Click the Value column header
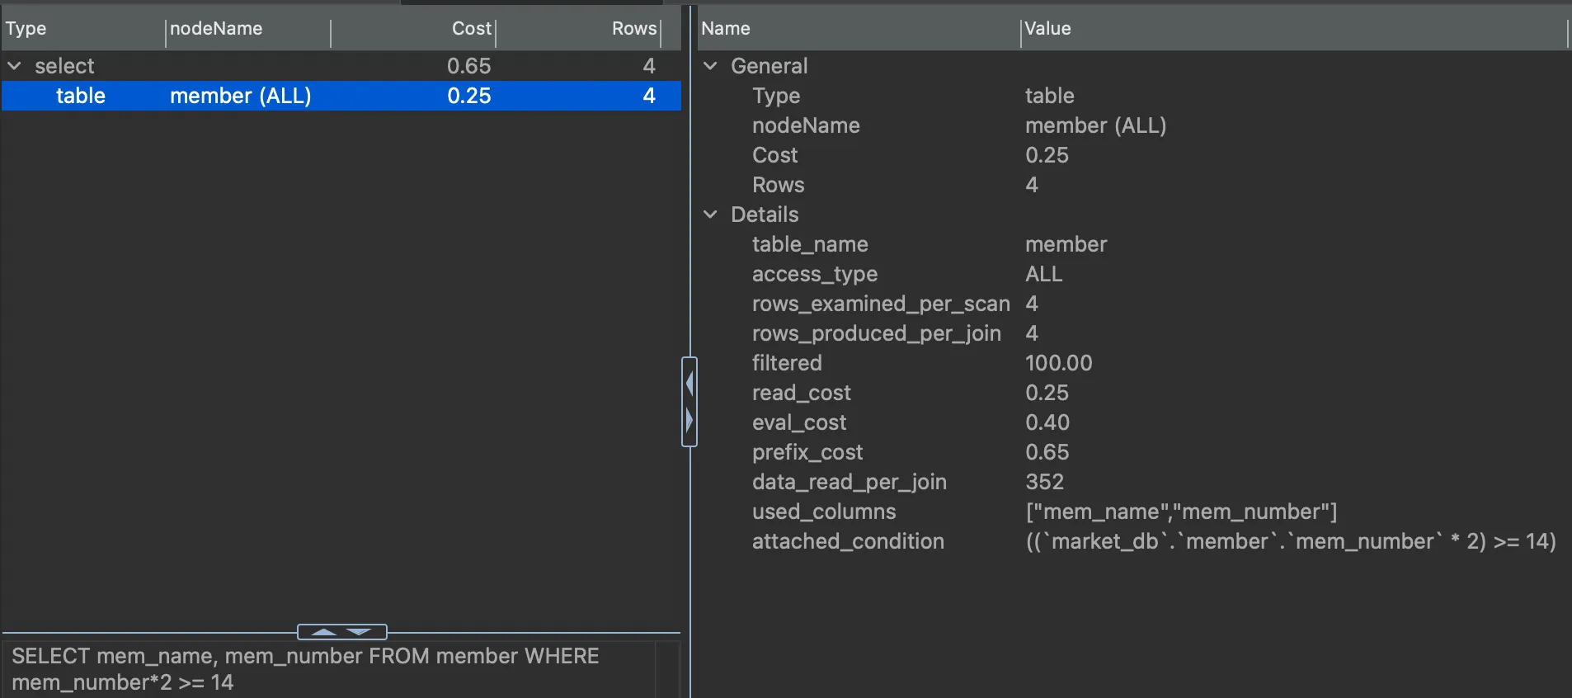The image size is (1572, 698). 1293,28
